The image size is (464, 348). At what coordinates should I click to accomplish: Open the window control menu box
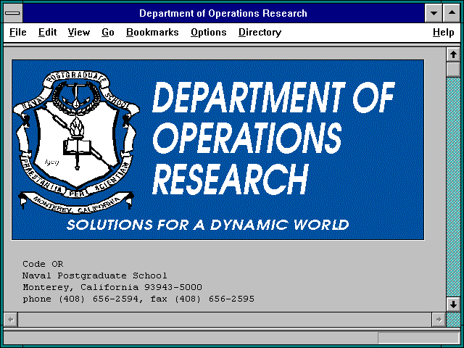coord(13,13)
